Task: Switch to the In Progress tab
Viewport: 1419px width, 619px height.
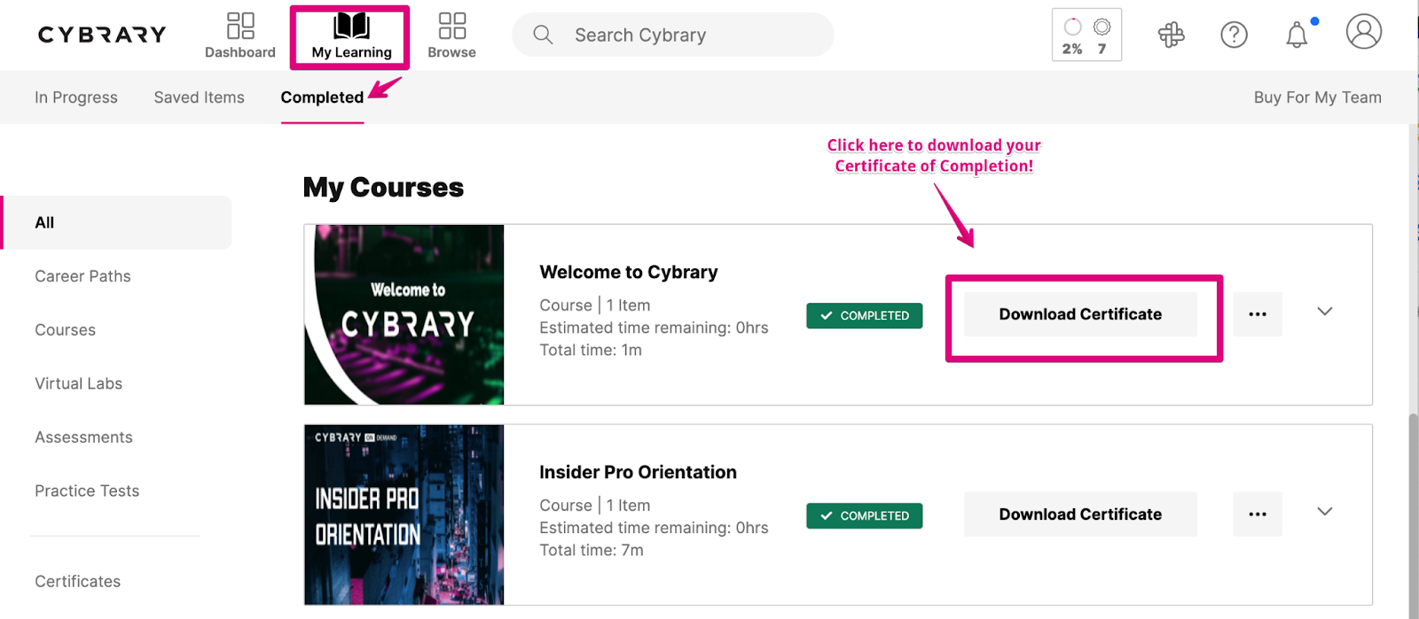Action: (76, 97)
